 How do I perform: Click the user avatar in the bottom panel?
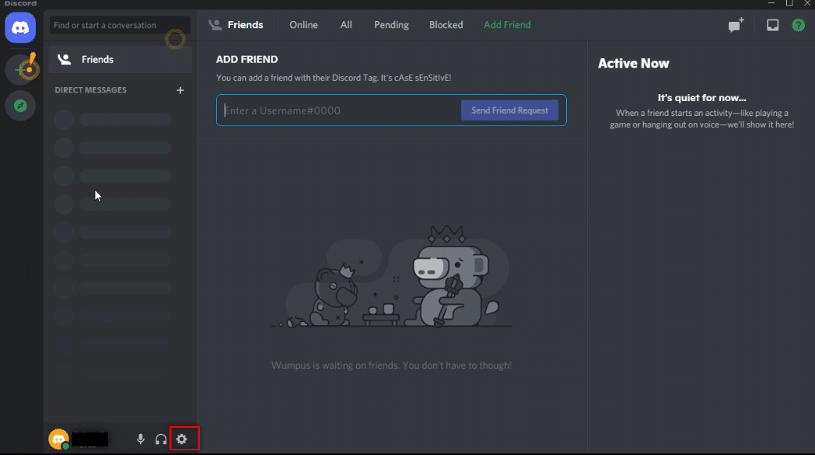(58, 439)
